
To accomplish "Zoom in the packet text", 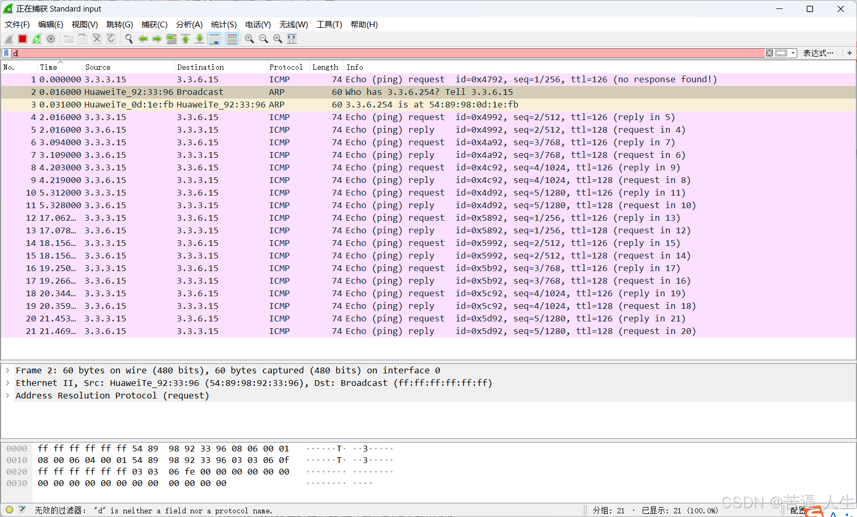I will click(x=249, y=39).
